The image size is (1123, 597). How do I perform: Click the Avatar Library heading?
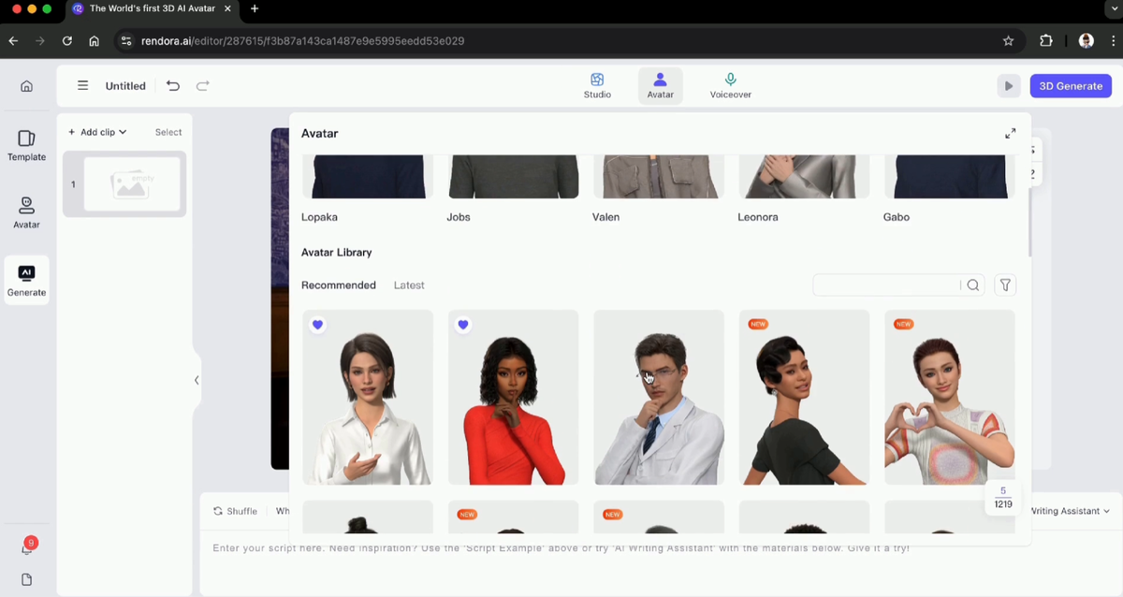tap(337, 253)
